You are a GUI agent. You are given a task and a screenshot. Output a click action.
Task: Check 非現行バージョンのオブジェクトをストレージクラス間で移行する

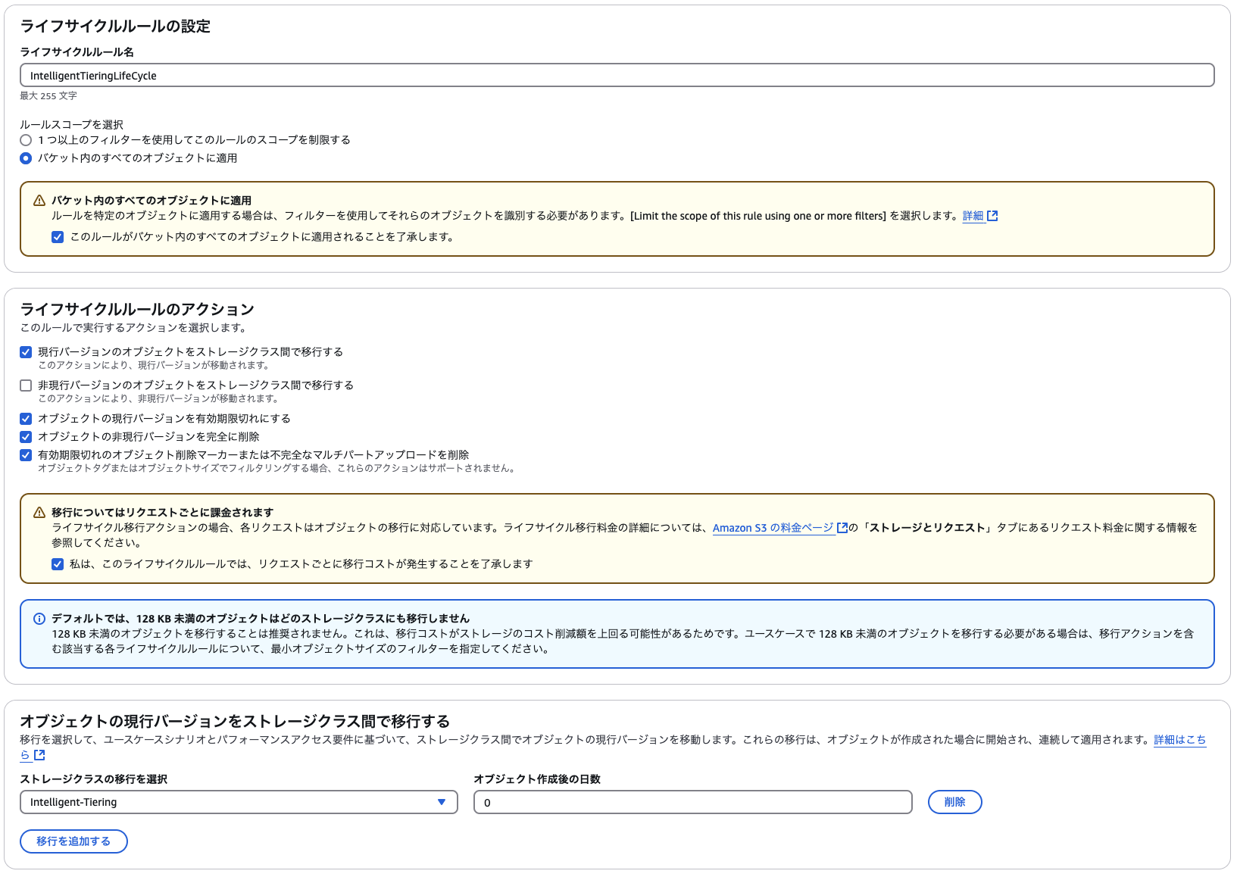click(26, 385)
